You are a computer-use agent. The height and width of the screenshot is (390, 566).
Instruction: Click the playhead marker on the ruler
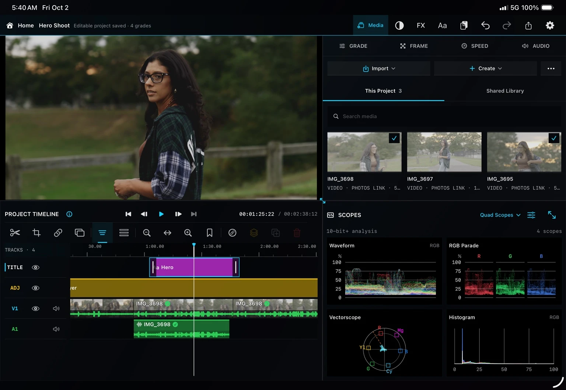(x=194, y=245)
